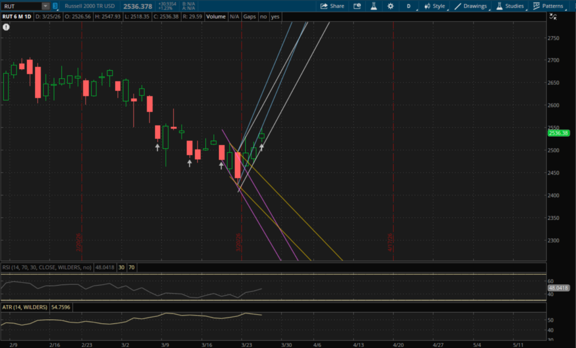Open the Style menu
576x348 pixels.
pos(435,6)
